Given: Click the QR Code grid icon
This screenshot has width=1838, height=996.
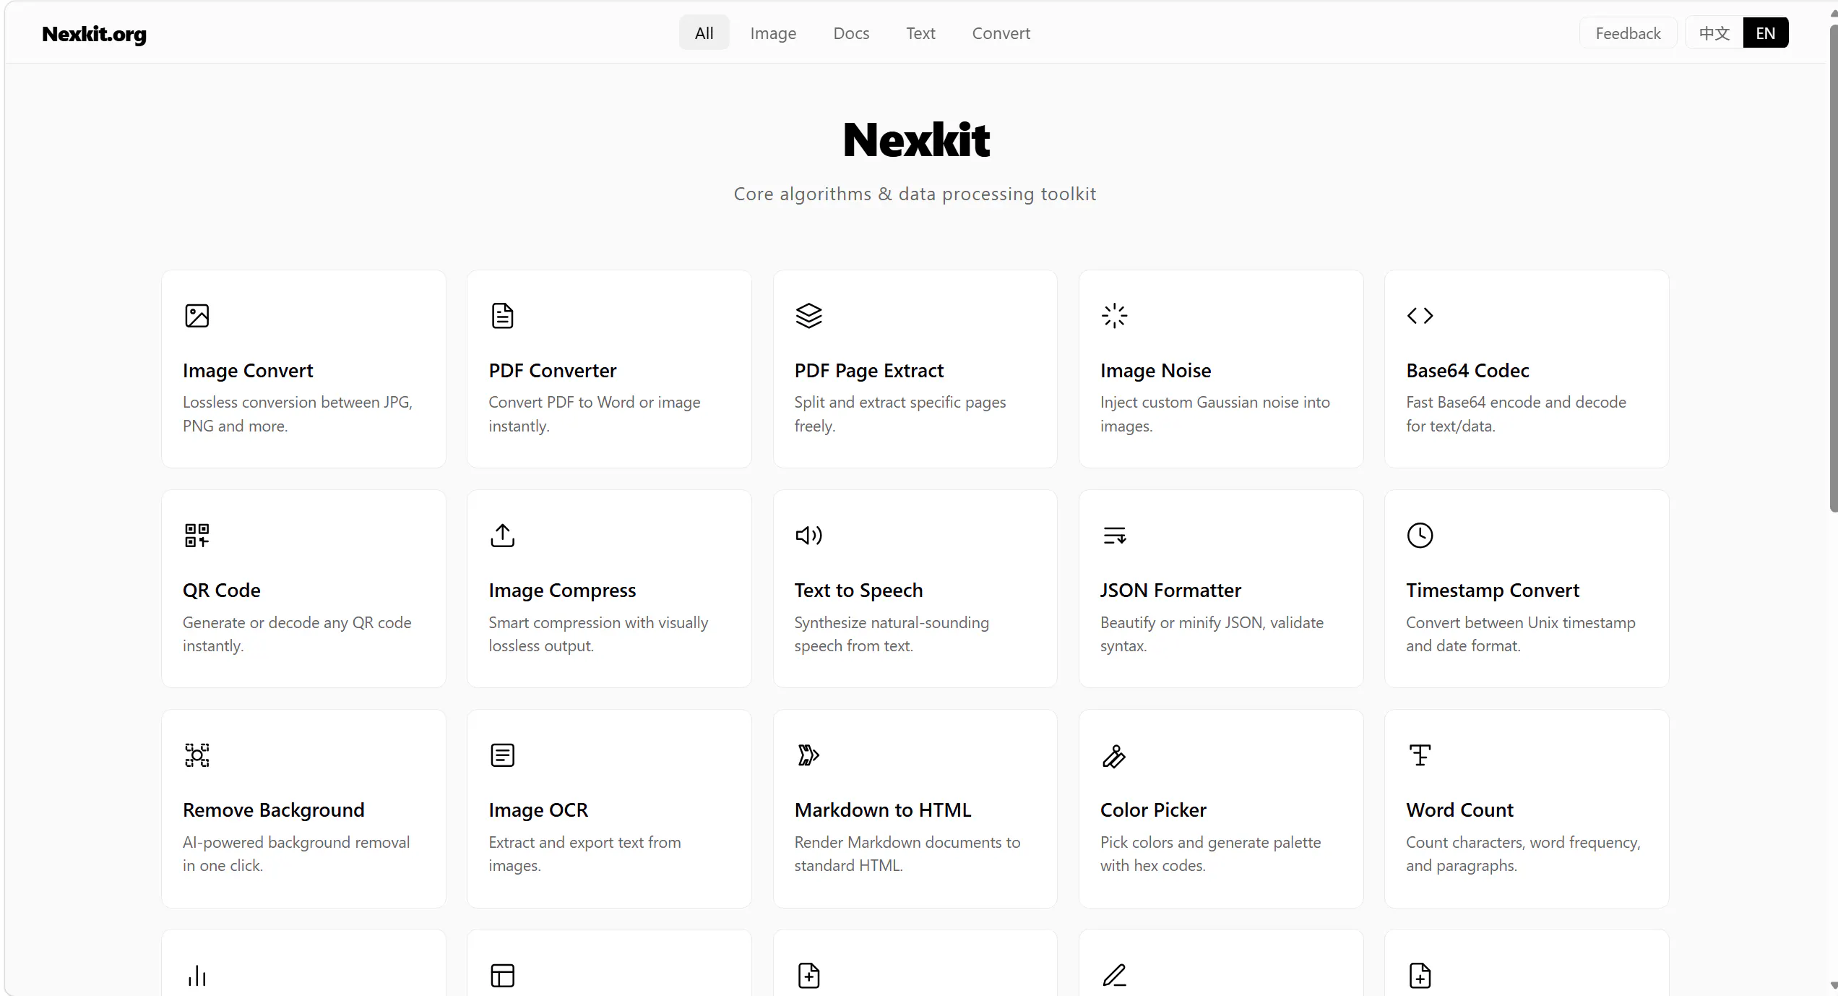Looking at the screenshot, I should [x=197, y=536].
